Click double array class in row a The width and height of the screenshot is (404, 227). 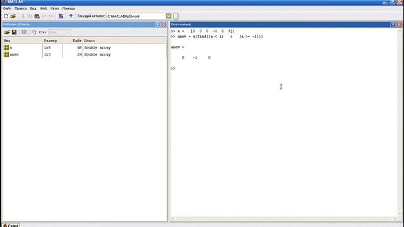pyautogui.click(x=97, y=48)
